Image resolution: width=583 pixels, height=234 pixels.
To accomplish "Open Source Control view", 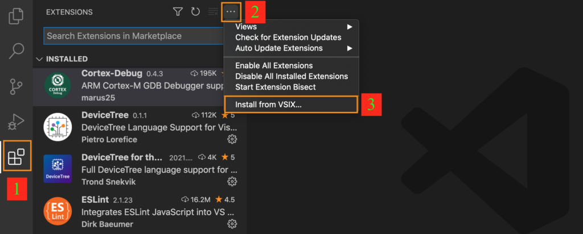I will coord(17,86).
